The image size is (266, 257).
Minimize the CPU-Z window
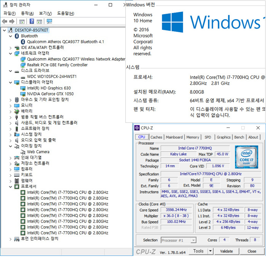tap(228, 128)
